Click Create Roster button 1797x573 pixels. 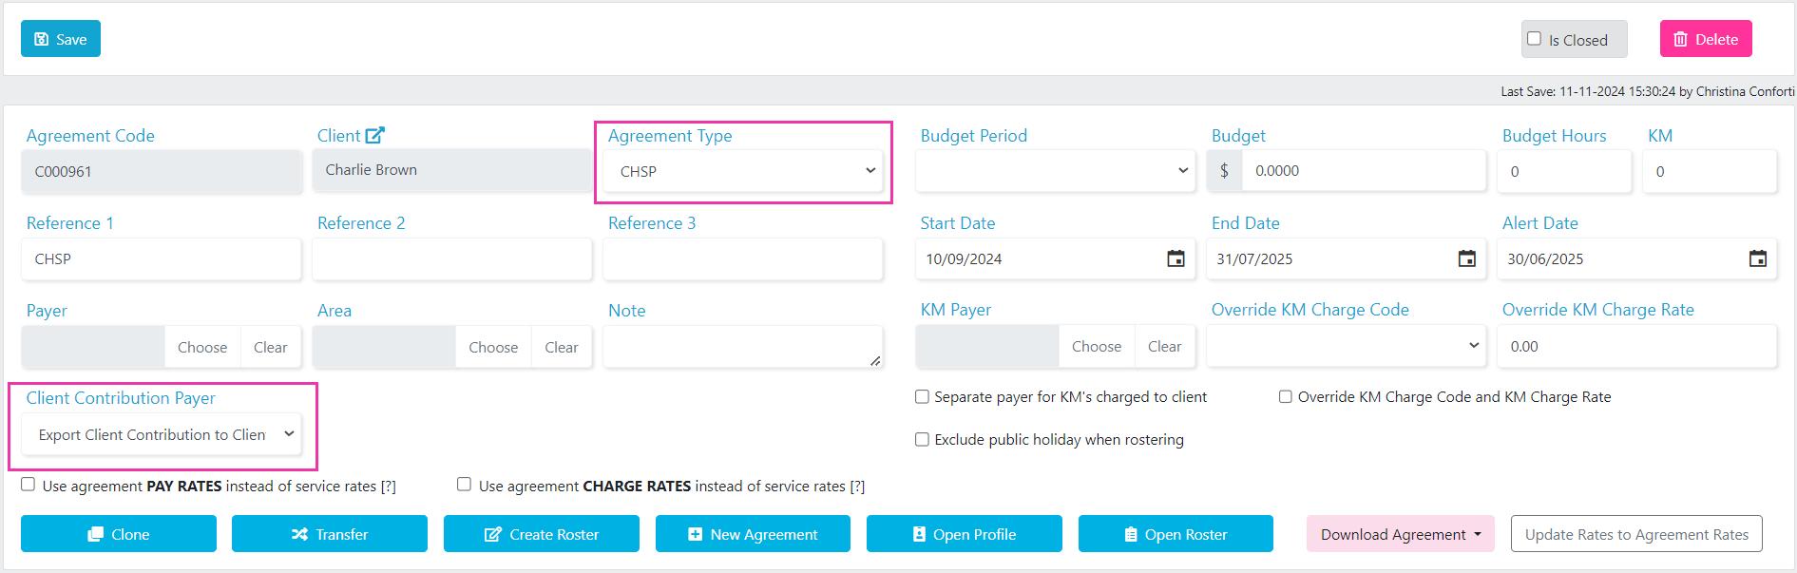tap(542, 534)
